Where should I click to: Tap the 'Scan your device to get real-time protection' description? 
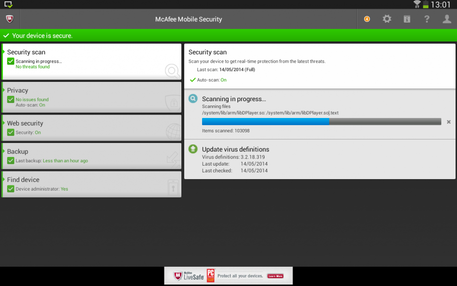click(x=257, y=61)
